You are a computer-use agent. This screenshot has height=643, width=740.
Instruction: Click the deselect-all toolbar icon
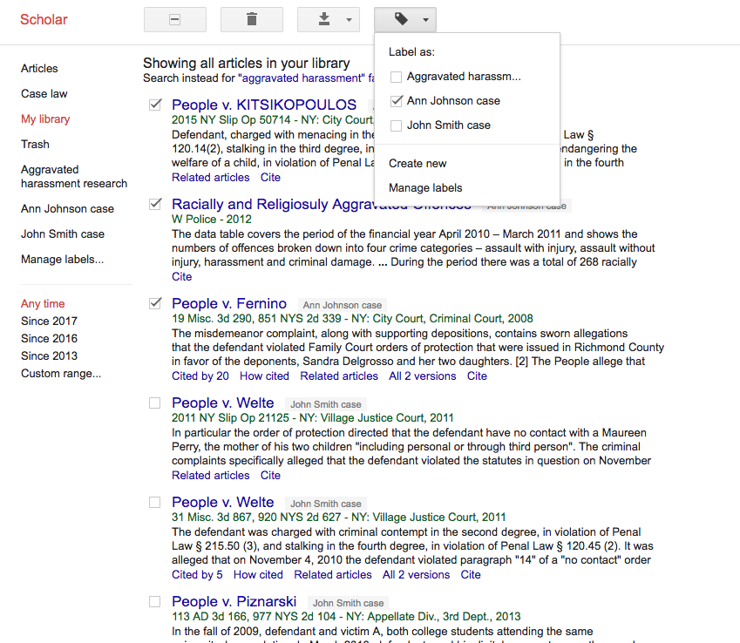[174, 19]
